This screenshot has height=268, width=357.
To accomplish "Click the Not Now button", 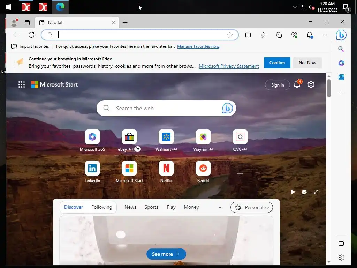I will tap(307, 63).
